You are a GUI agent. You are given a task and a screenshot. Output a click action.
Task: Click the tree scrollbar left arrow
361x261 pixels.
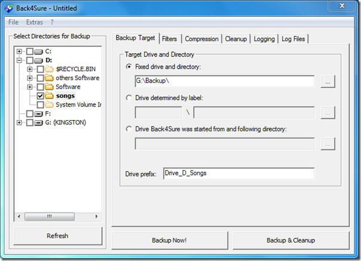pos(19,217)
